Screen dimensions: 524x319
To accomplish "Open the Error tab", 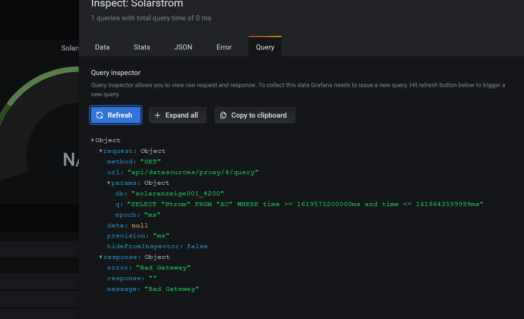I will pos(224,47).
